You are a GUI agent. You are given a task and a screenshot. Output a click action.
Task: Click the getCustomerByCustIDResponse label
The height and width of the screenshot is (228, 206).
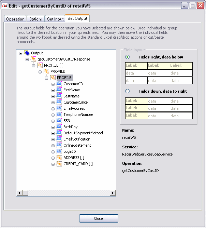(x=64, y=59)
